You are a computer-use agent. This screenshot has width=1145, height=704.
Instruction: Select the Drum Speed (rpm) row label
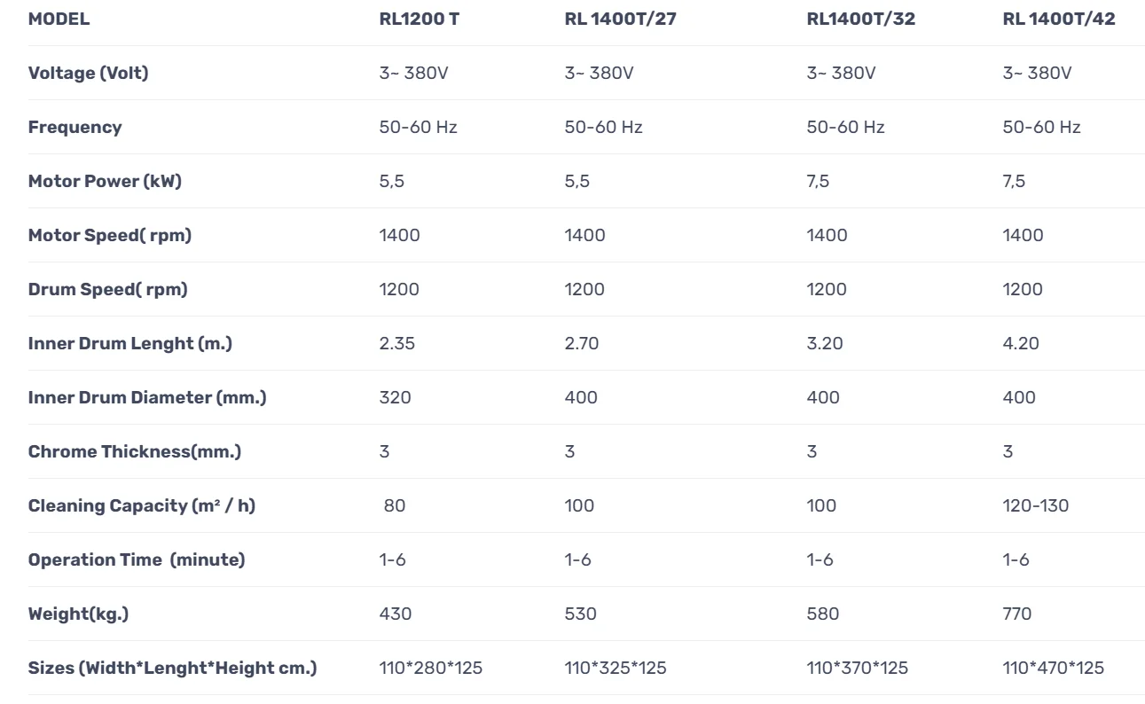(x=107, y=289)
